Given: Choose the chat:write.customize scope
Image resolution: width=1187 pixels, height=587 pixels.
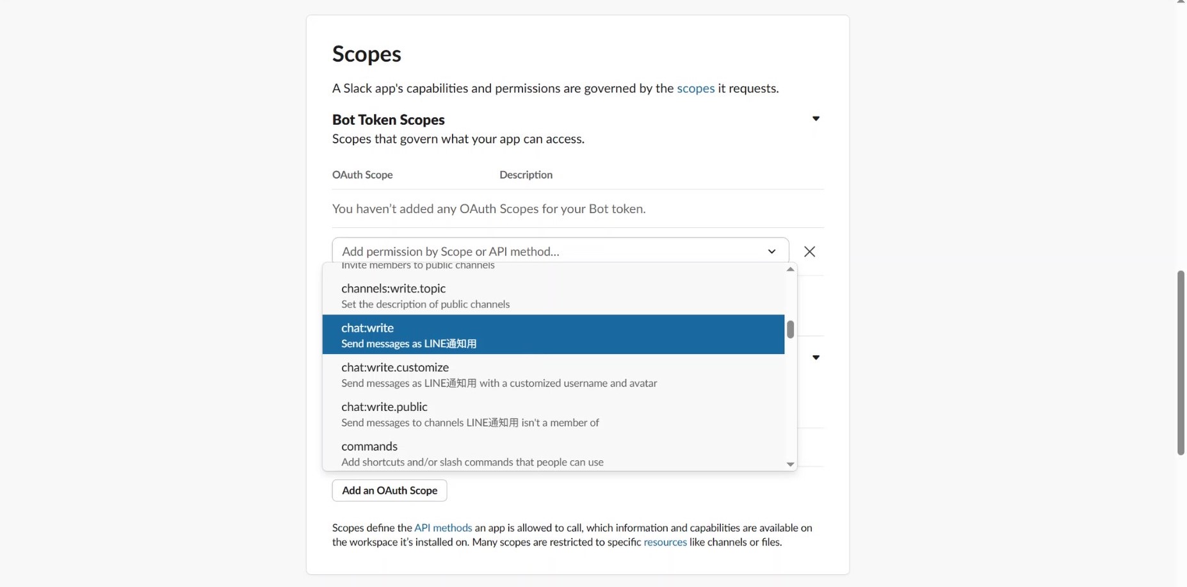Looking at the screenshot, I should pyautogui.click(x=553, y=374).
